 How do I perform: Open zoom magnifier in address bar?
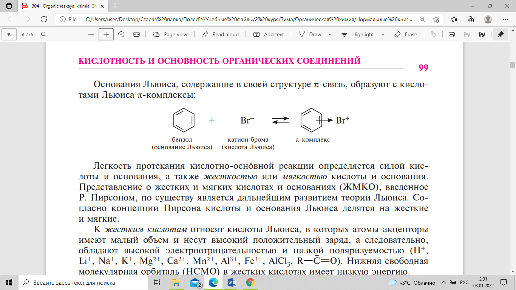click(x=422, y=19)
